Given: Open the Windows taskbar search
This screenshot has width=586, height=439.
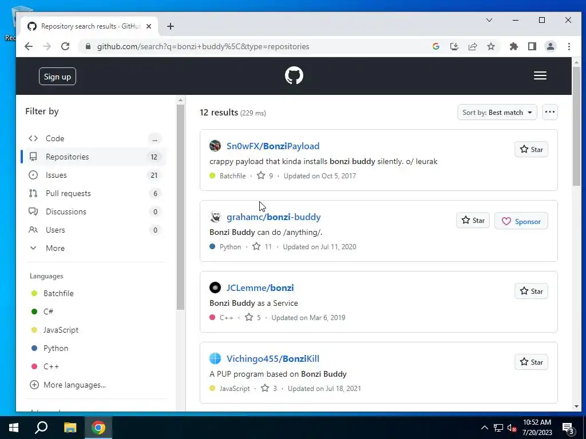Looking at the screenshot, I should [x=41, y=428].
